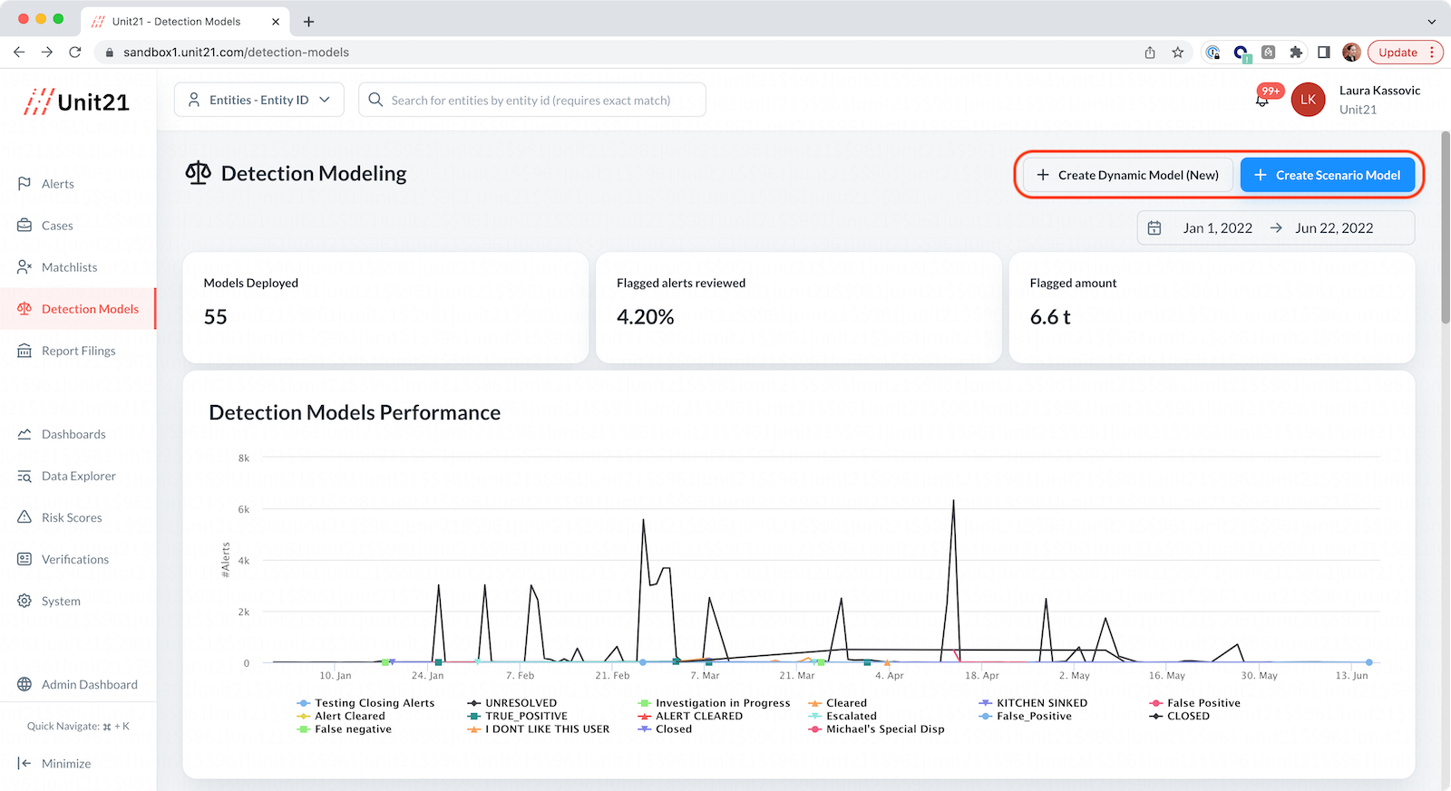1451x791 pixels.
Task: Click the Alerts flag icon in sidebar
Action: click(24, 184)
